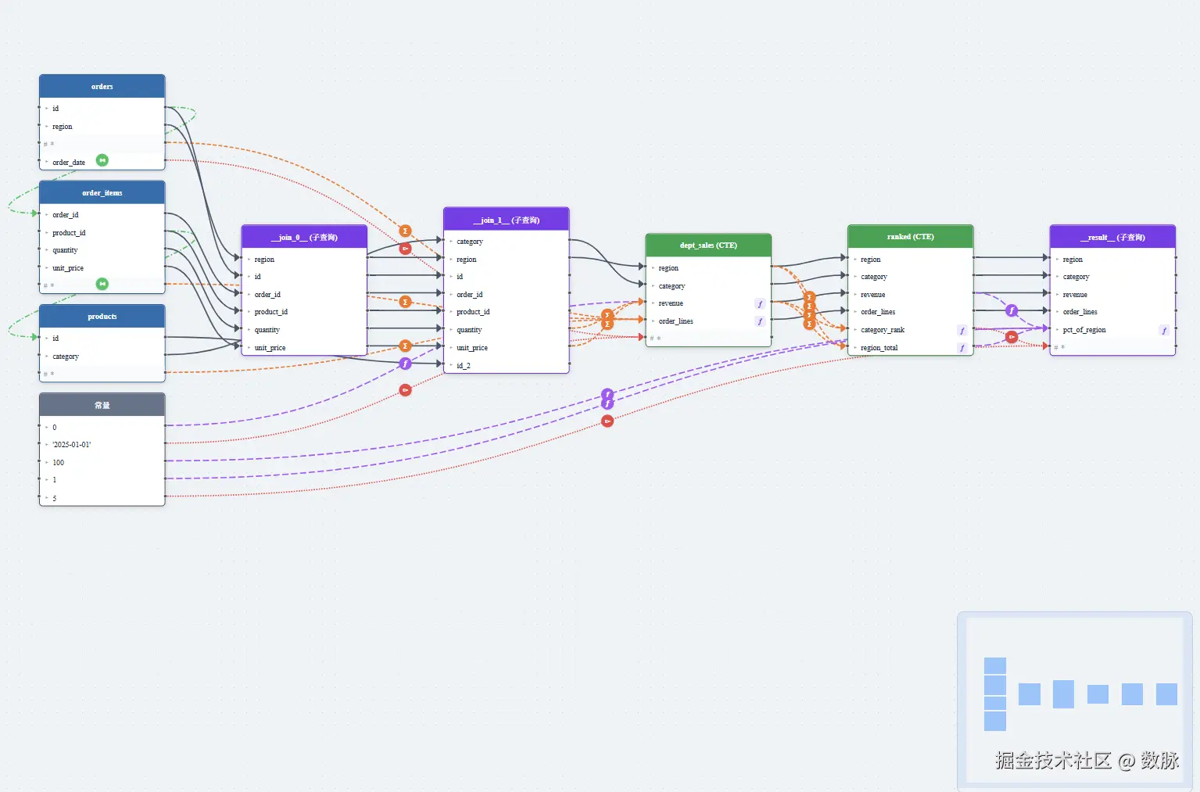
Task: Select function icon beside region_total in ranked
Action: point(962,348)
